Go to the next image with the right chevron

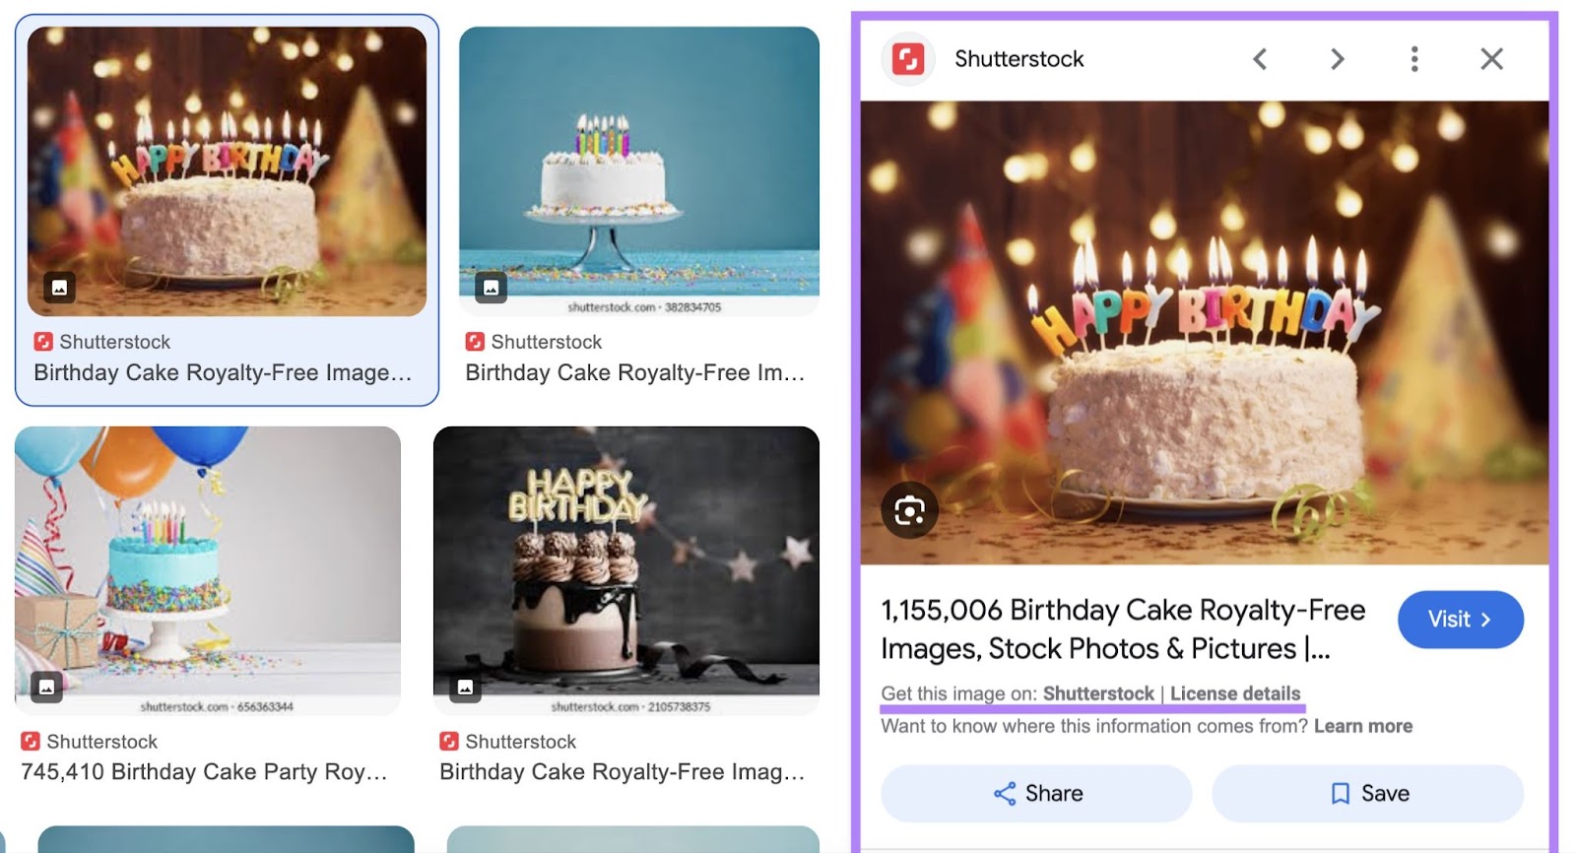pyautogui.click(x=1336, y=59)
